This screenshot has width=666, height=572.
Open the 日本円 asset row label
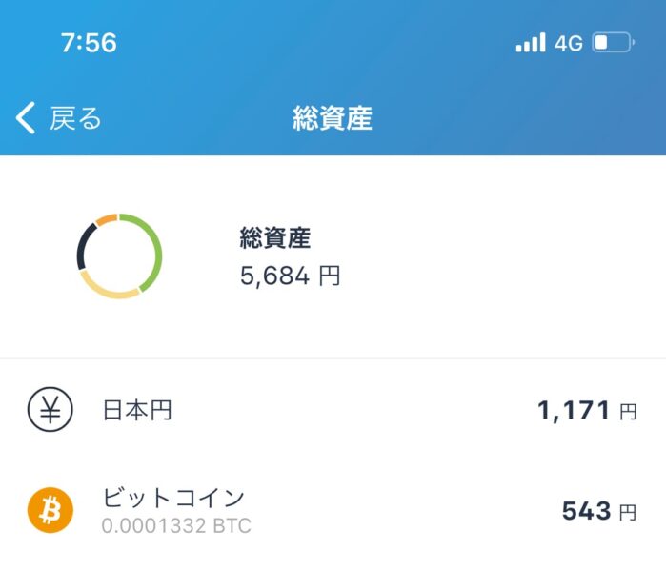[x=137, y=410]
